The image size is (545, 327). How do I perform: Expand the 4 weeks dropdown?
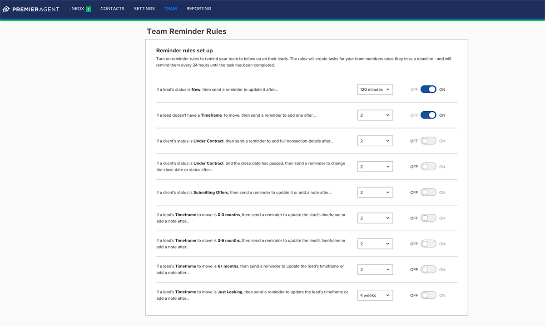click(375, 295)
